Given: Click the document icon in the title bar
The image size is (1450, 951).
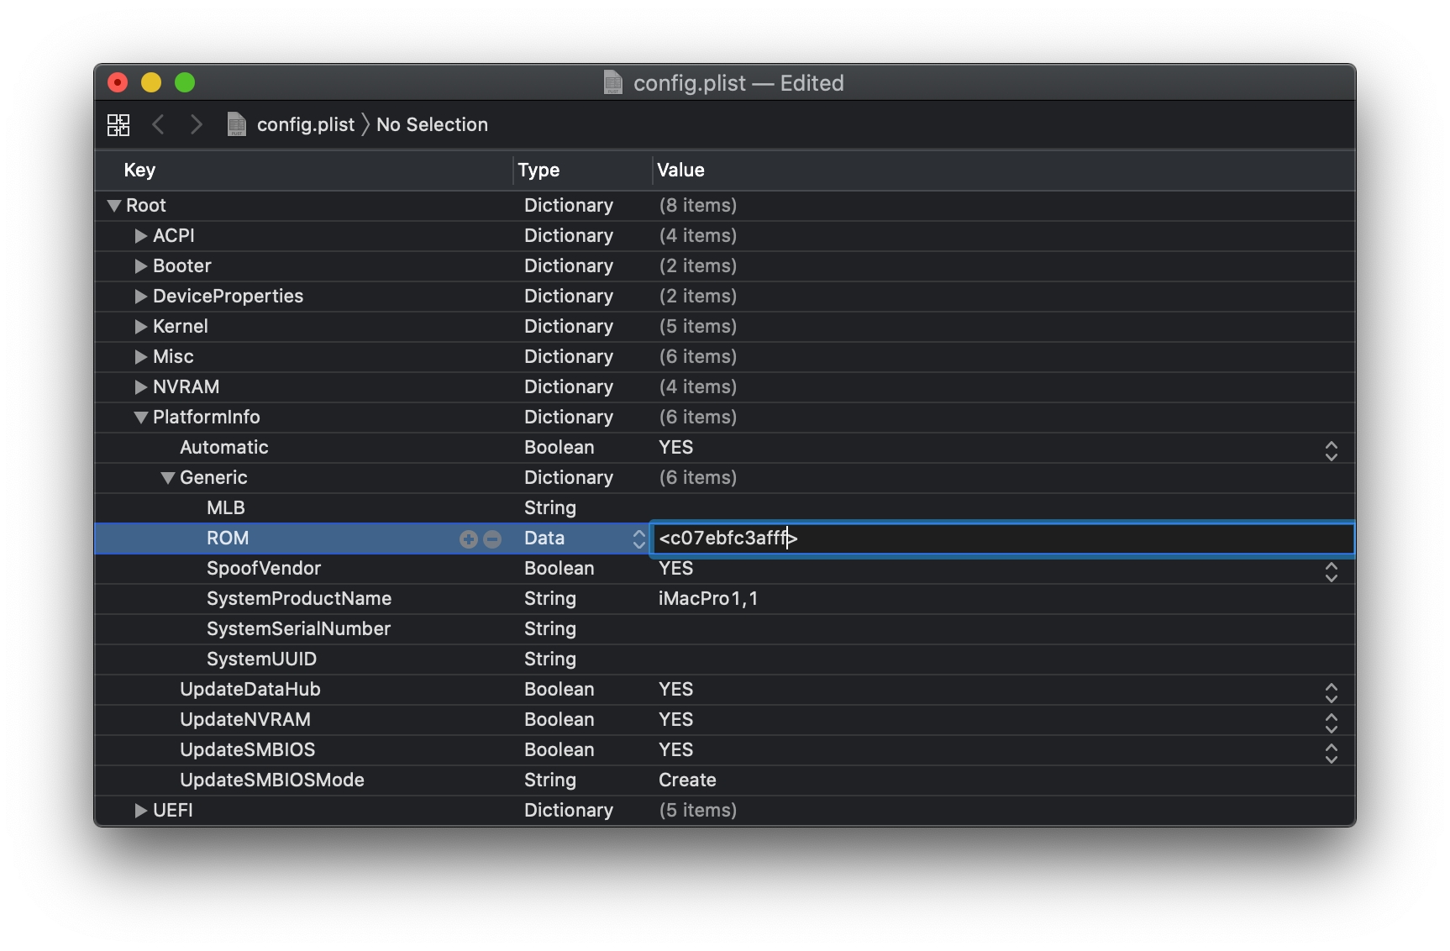Looking at the screenshot, I should (x=614, y=82).
